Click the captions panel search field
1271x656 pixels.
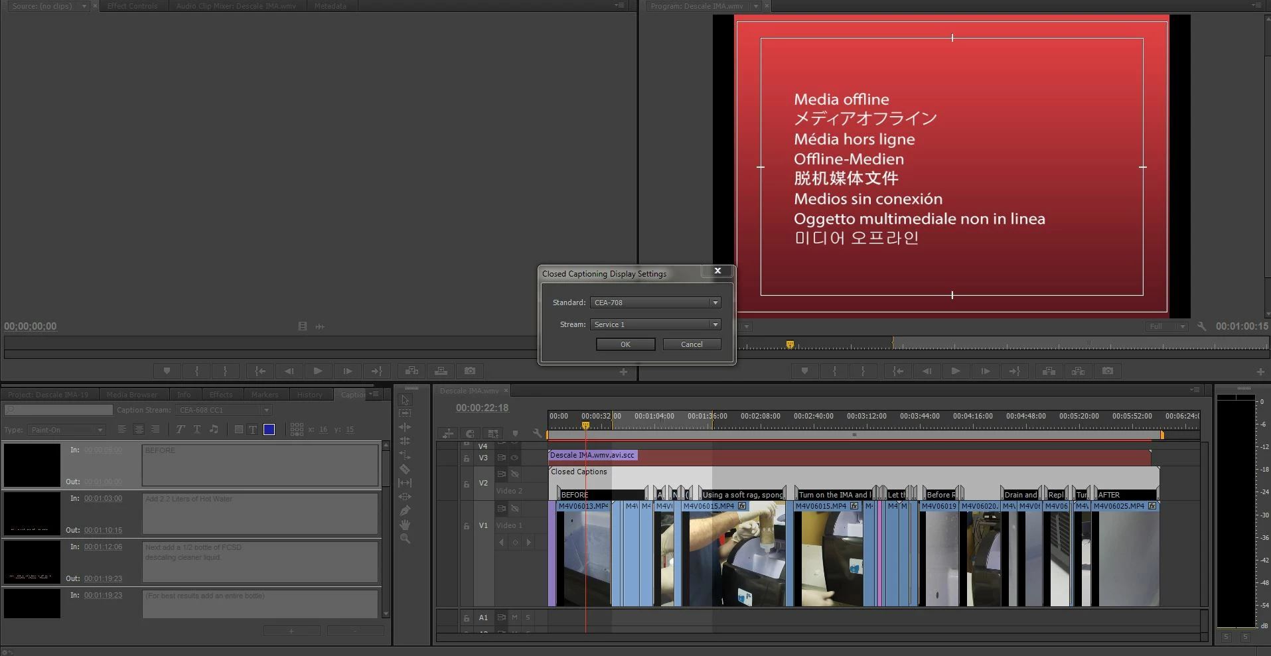pyautogui.click(x=58, y=410)
